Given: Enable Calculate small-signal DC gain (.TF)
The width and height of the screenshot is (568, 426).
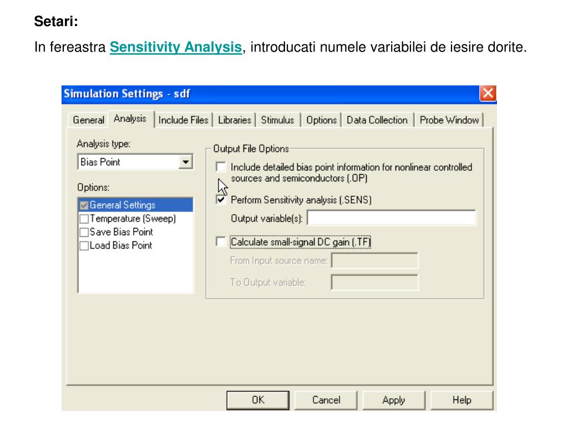Looking at the screenshot, I should click(221, 242).
